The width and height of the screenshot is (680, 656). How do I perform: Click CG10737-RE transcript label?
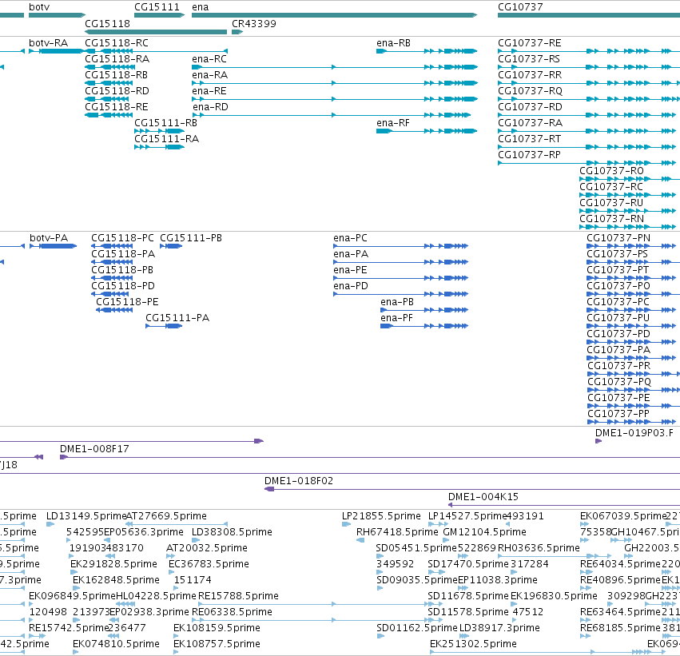(530, 43)
